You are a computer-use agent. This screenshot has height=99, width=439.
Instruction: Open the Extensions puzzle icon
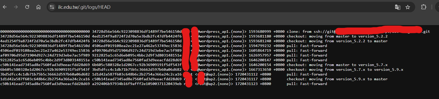(x=424, y=7)
